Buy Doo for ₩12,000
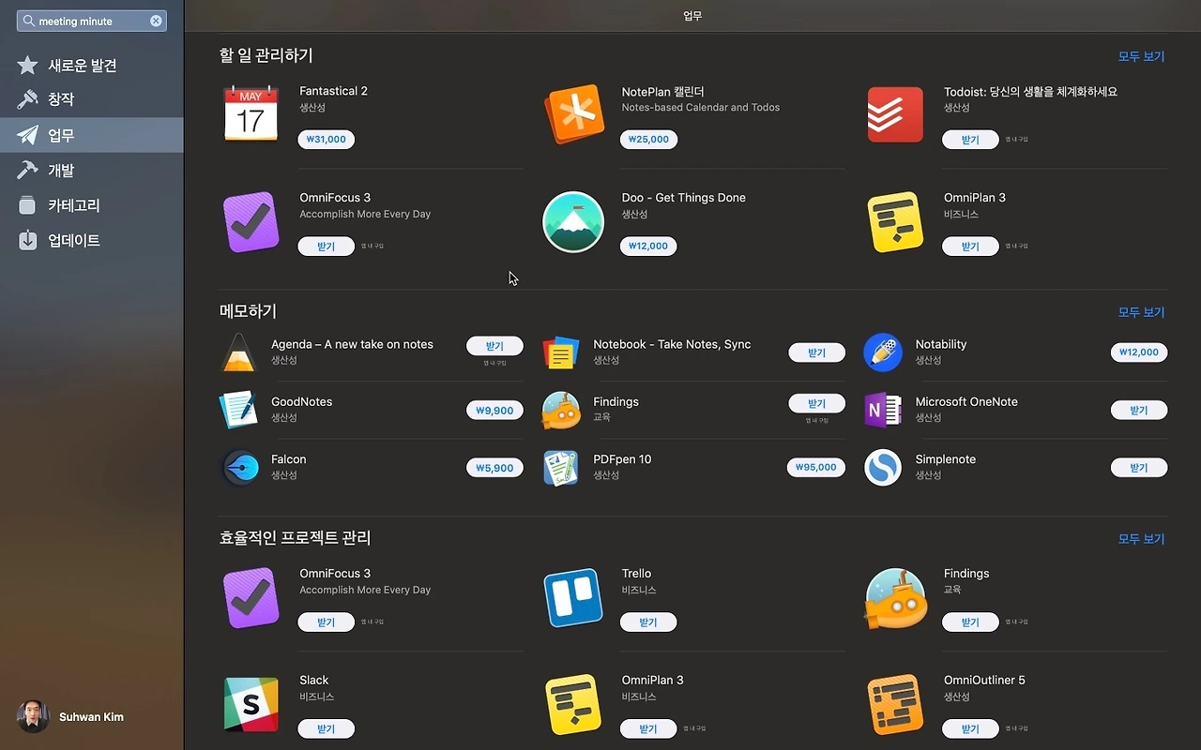The image size is (1201, 750). pyautogui.click(x=648, y=247)
